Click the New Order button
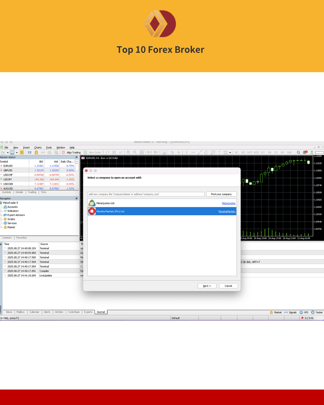Image resolution: width=324 pixels, height=405 pixels. click(x=92, y=152)
